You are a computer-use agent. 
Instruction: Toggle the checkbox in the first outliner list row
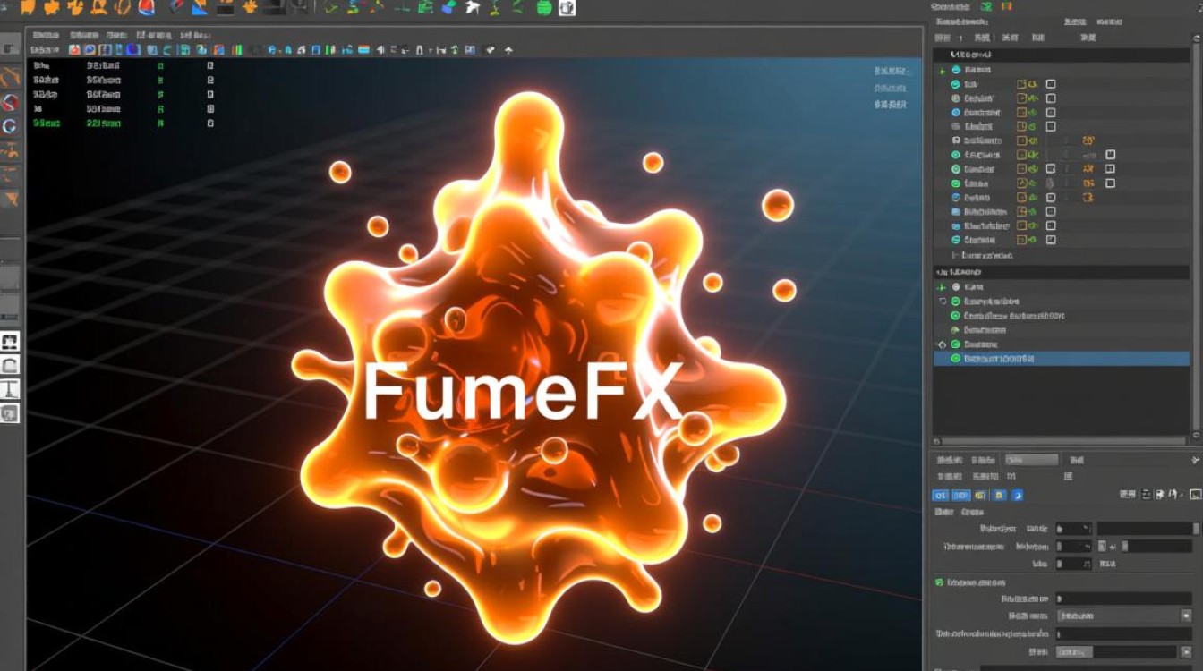coord(1051,83)
